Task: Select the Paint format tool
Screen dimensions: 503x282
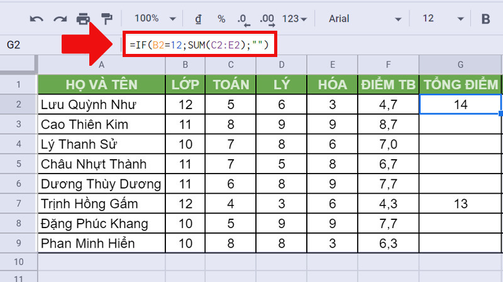Action: pyautogui.click(x=106, y=19)
